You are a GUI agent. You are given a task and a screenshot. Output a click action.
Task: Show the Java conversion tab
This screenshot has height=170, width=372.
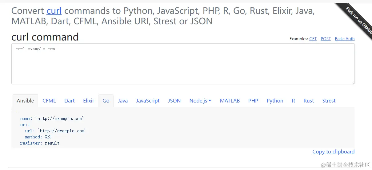[x=123, y=101]
